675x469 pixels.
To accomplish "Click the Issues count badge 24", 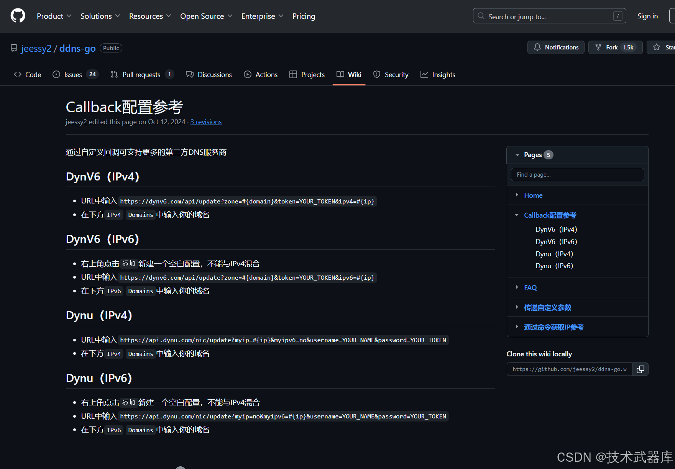I will click(92, 74).
